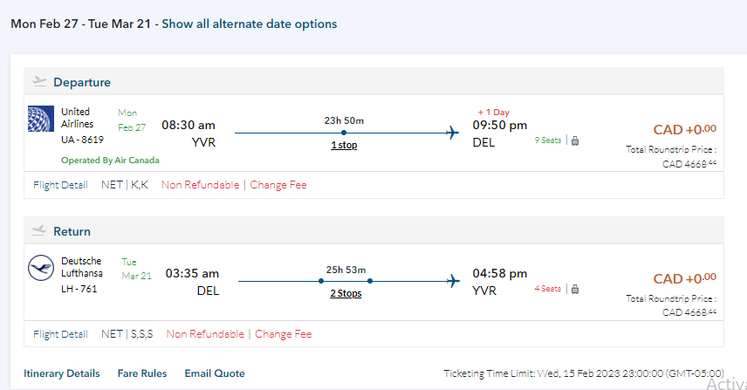
Task: Open the Fare Rules tab
Action: (142, 373)
